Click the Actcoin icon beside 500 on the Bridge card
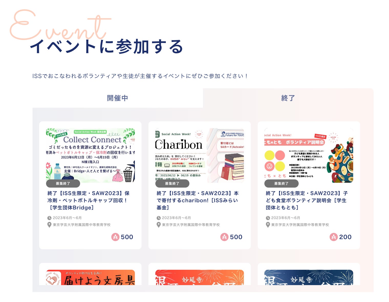 pyautogui.click(x=115, y=237)
